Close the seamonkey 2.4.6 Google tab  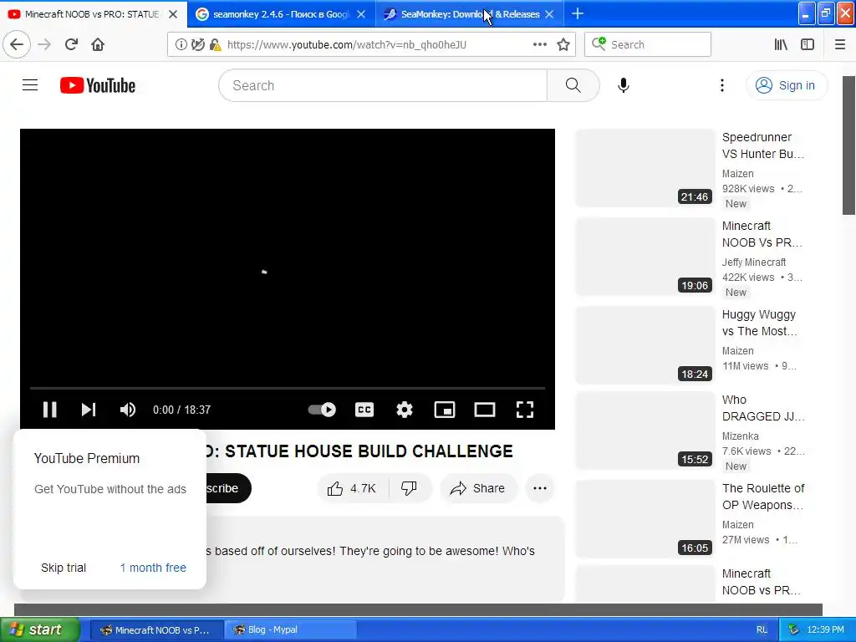point(361,14)
